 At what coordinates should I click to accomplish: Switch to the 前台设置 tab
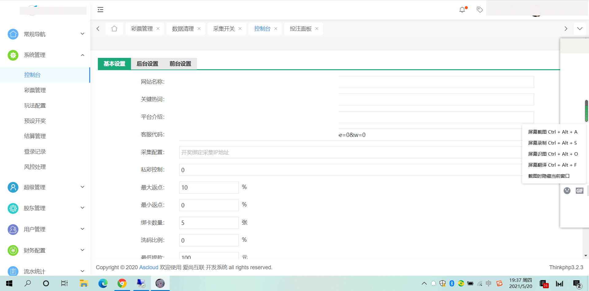(180, 64)
